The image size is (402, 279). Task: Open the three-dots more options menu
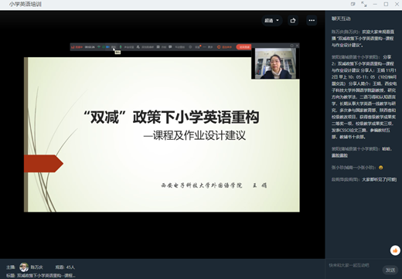pyautogui.click(x=312, y=20)
